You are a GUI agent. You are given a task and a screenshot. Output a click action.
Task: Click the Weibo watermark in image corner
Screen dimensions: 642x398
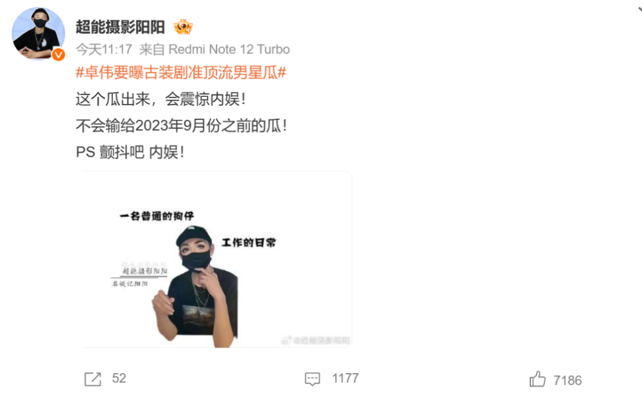click(315, 340)
